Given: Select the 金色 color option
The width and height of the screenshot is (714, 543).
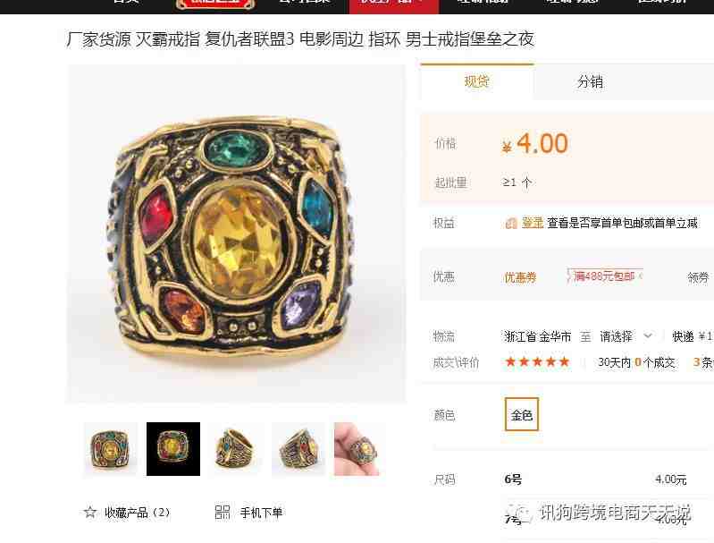Looking at the screenshot, I should tap(521, 414).
